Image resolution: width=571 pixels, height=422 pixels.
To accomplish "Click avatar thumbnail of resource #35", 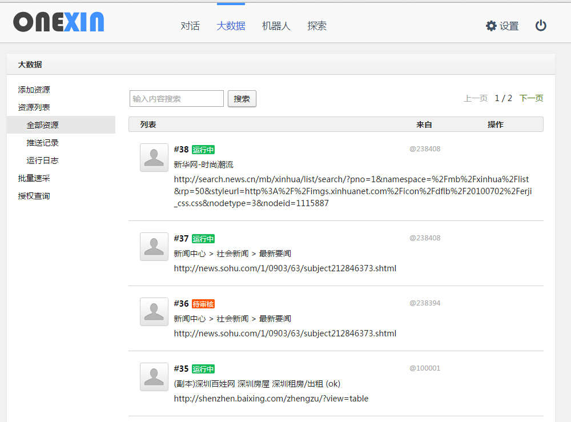I will point(154,377).
